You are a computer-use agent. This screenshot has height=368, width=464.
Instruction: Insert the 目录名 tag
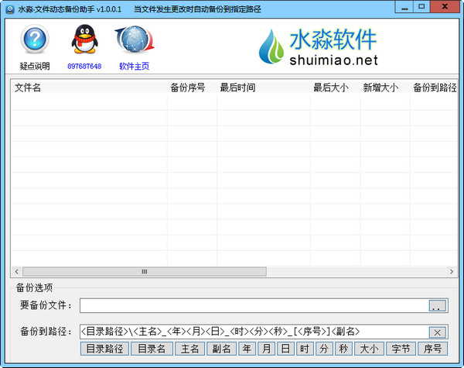[x=152, y=349]
